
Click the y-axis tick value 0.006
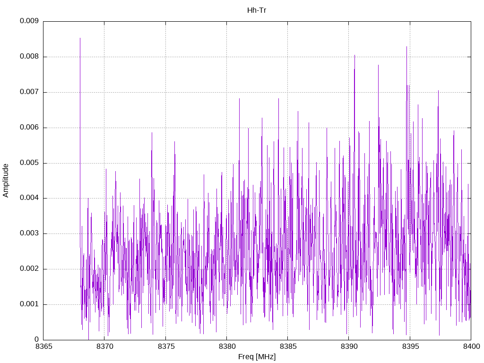pos(29,128)
